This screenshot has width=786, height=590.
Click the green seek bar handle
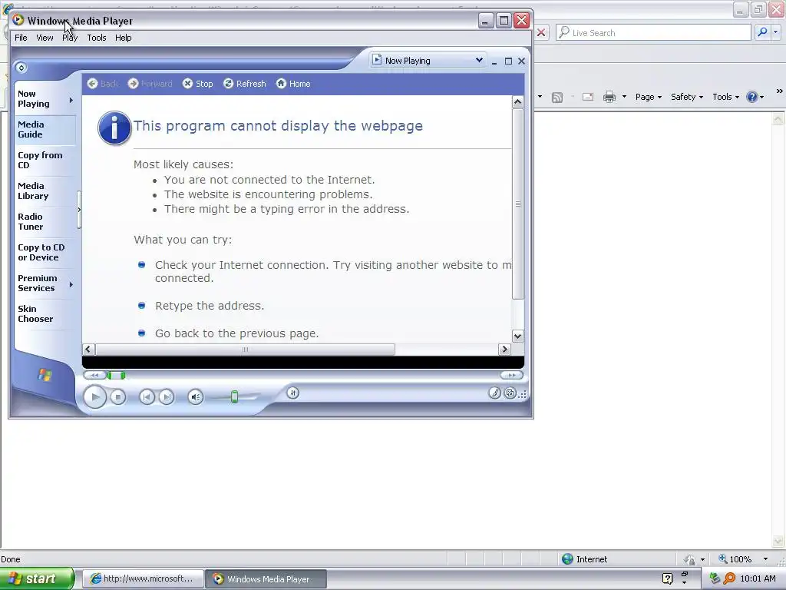[117, 375]
